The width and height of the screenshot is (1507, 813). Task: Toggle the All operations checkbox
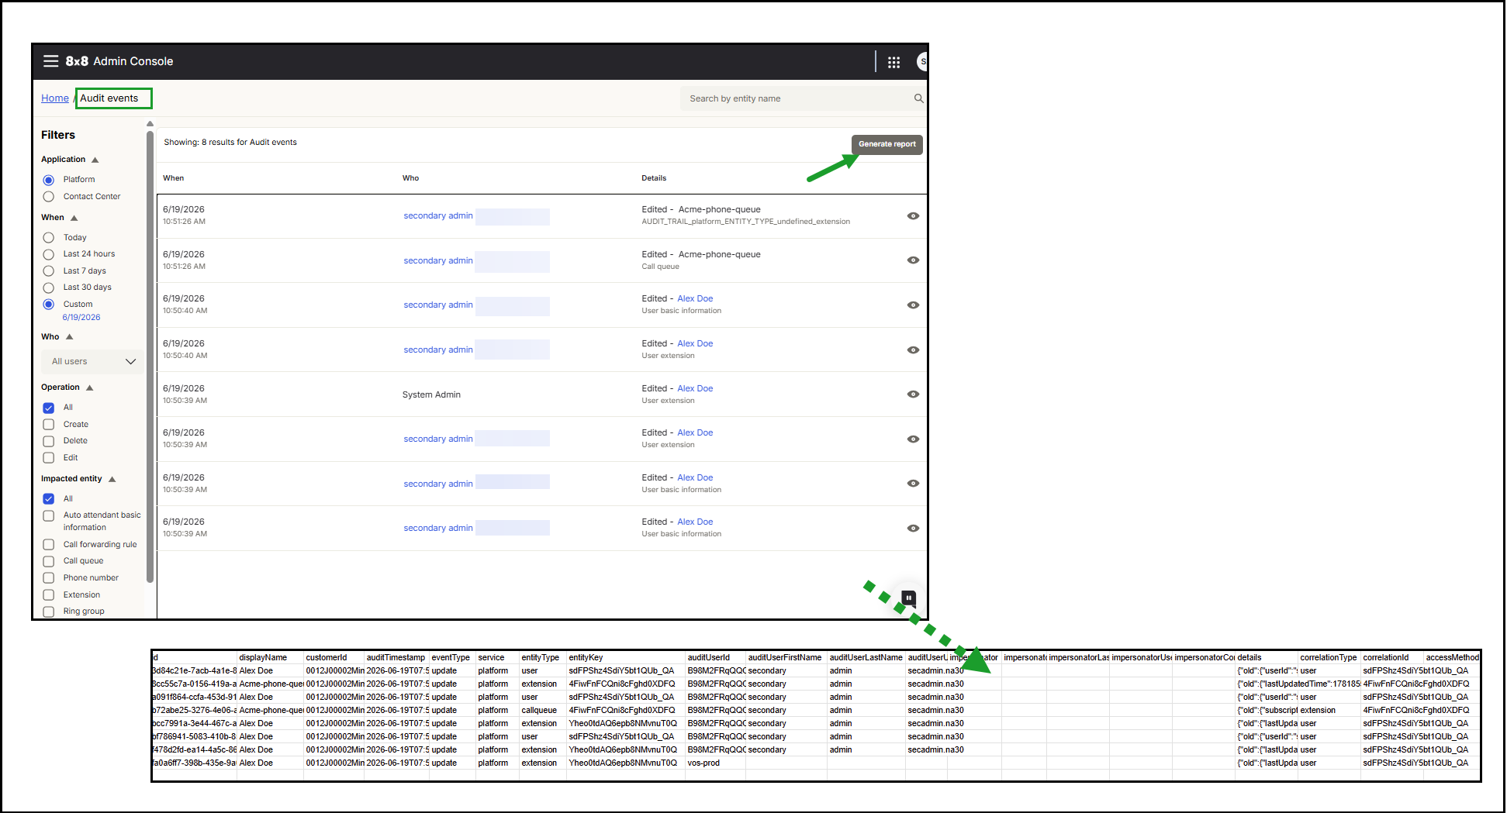[x=48, y=408]
